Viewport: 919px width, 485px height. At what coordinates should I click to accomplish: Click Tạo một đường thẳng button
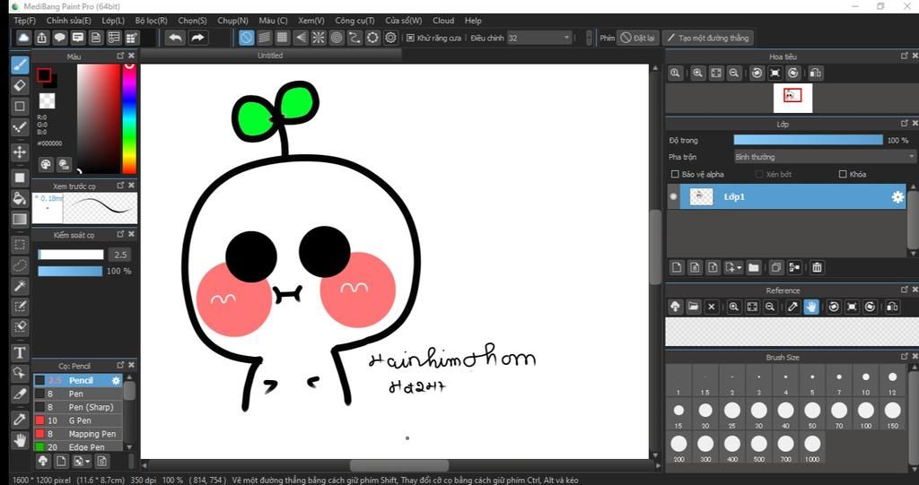[x=708, y=38]
